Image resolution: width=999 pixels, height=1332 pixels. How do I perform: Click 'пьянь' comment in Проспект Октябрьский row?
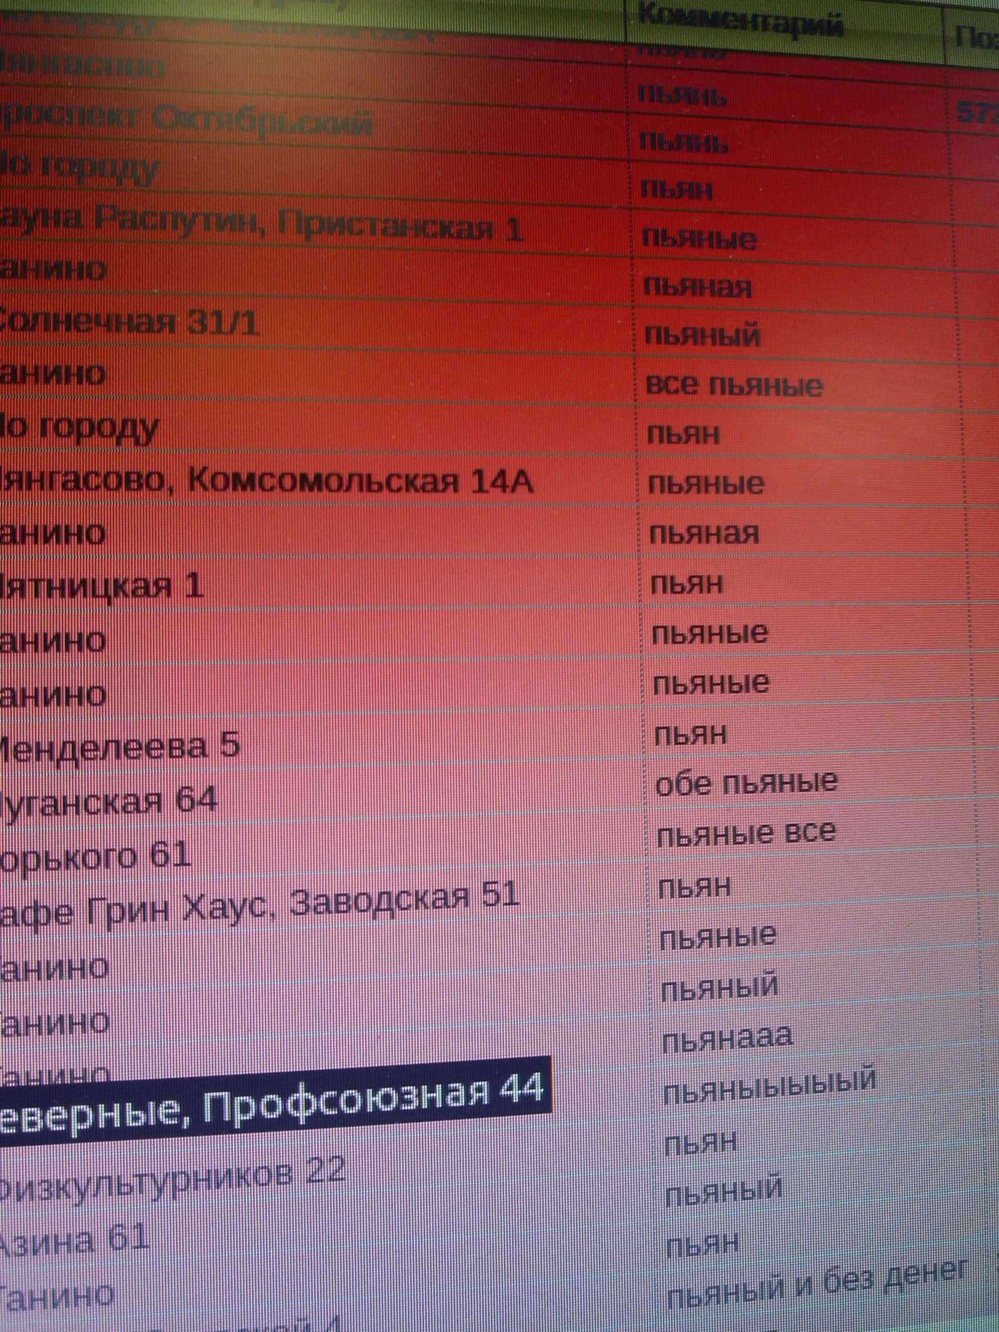683,142
